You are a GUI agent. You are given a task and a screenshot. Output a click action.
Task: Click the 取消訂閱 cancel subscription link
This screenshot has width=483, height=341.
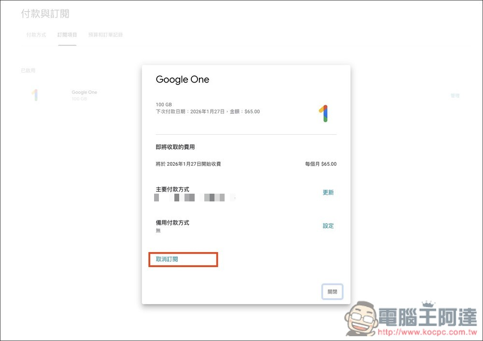pos(167,259)
